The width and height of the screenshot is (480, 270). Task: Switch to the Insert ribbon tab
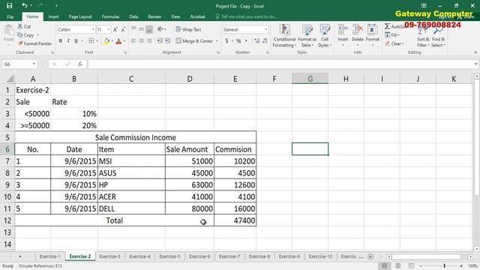53,16
